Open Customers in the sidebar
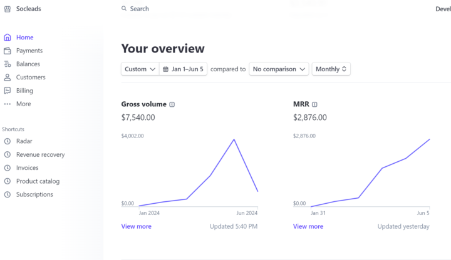 pyautogui.click(x=31, y=77)
